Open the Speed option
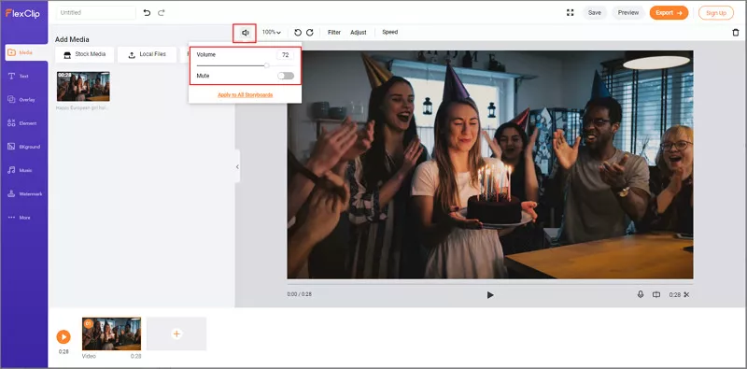Viewport: 747px width, 369px height. pos(389,32)
